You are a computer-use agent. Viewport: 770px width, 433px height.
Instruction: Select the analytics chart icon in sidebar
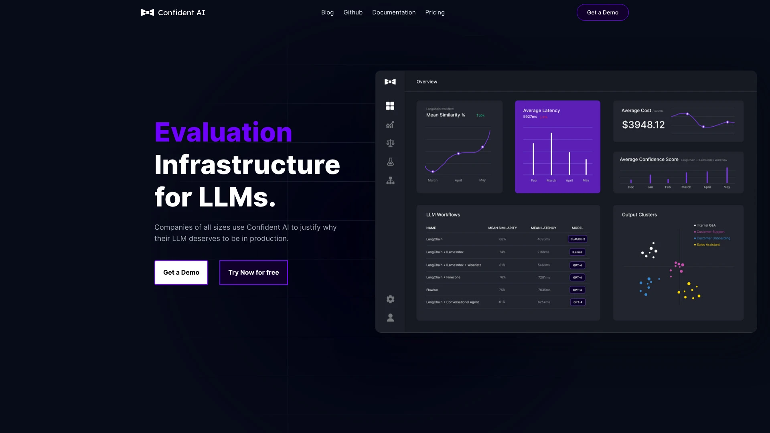click(390, 125)
